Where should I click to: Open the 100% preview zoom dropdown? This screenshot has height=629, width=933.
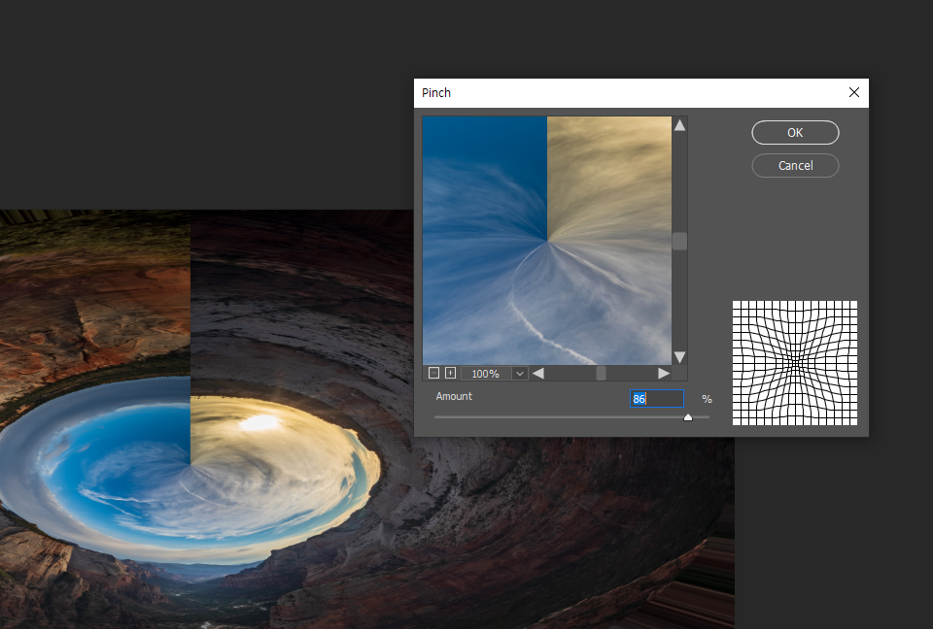tap(519, 374)
